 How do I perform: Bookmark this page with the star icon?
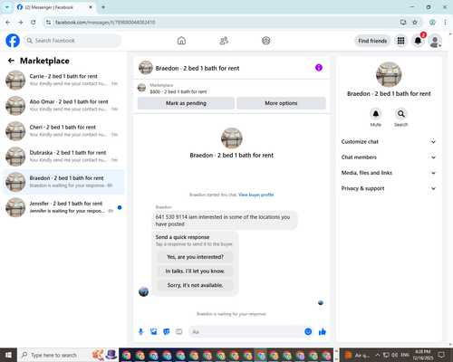pos(415,23)
